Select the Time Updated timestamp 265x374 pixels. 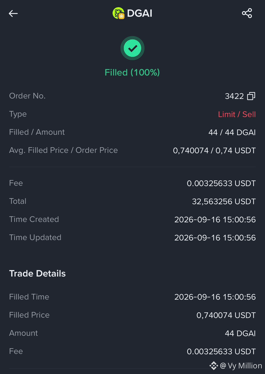coord(215,238)
